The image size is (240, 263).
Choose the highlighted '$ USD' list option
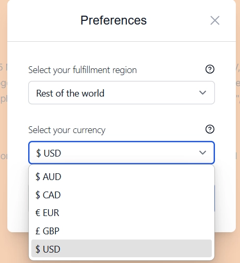pyautogui.click(x=122, y=248)
